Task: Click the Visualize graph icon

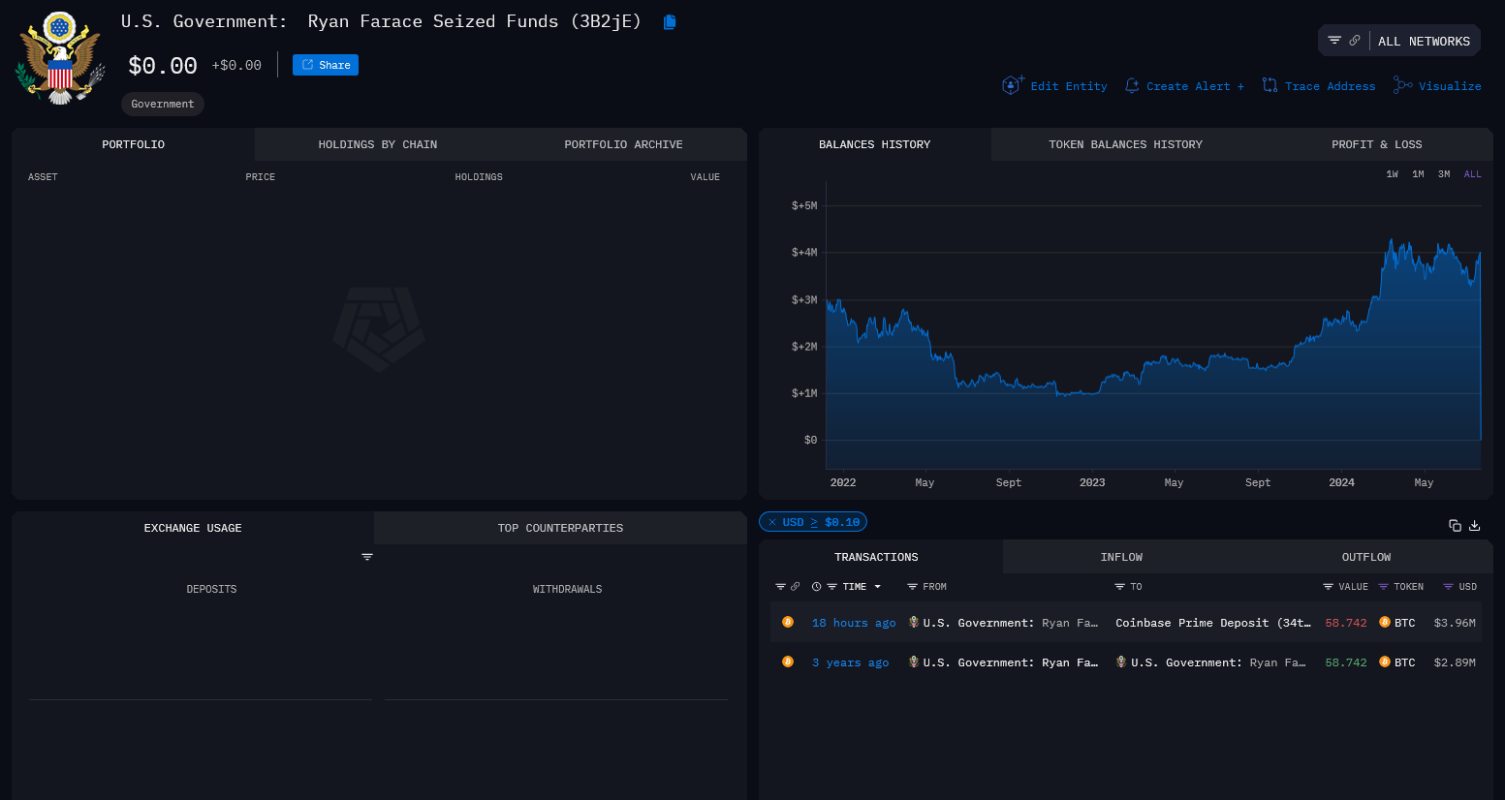Action: point(1402,85)
